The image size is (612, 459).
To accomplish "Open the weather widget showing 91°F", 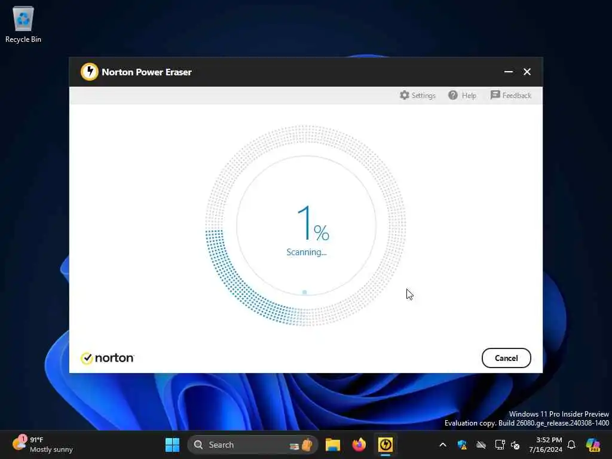I will point(42,445).
